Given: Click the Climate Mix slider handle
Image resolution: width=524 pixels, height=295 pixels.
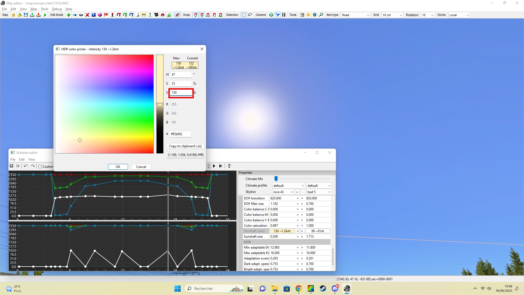Looking at the screenshot, I should (276, 179).
